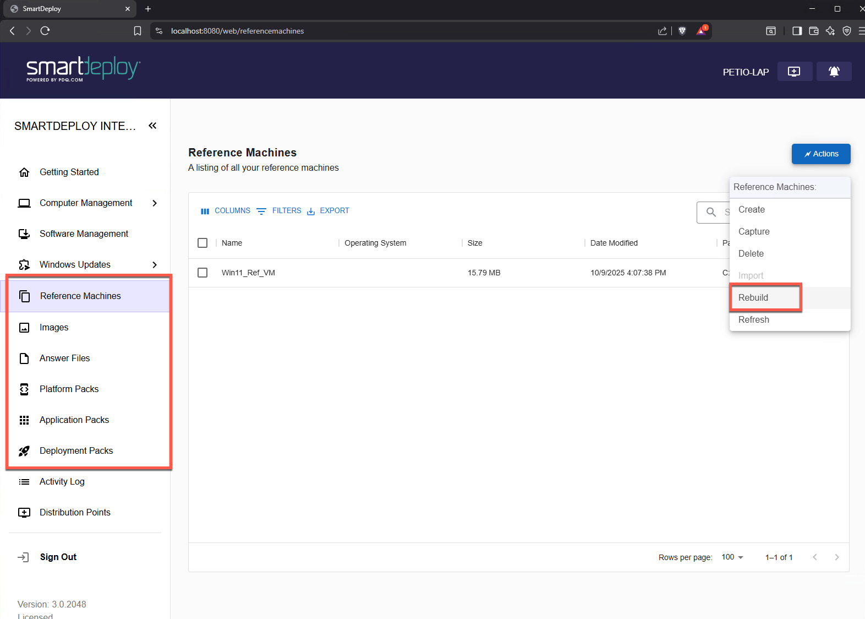Select Rebuild from the Actions menu
The height and width of the screenshot is (619, 865).
(x=753, y=298)
